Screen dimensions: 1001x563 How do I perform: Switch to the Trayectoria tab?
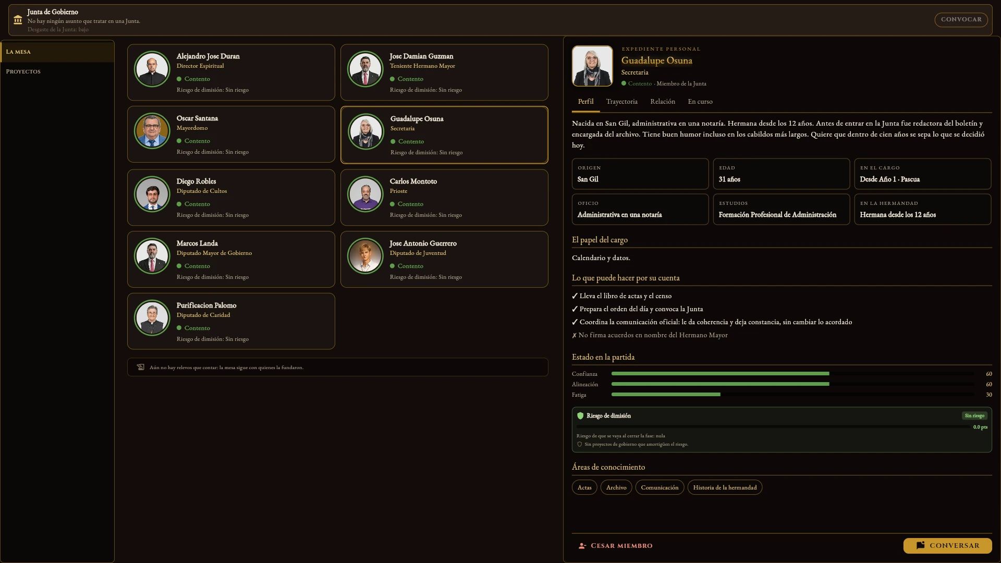[x=621, y=102]
